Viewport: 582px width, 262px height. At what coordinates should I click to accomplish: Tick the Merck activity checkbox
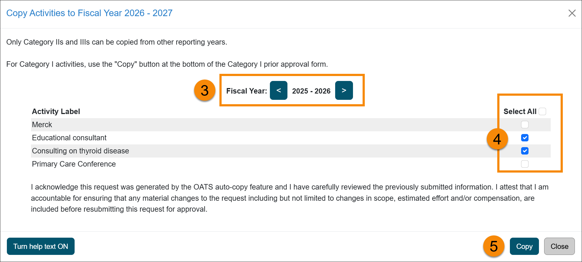[525, 125]
